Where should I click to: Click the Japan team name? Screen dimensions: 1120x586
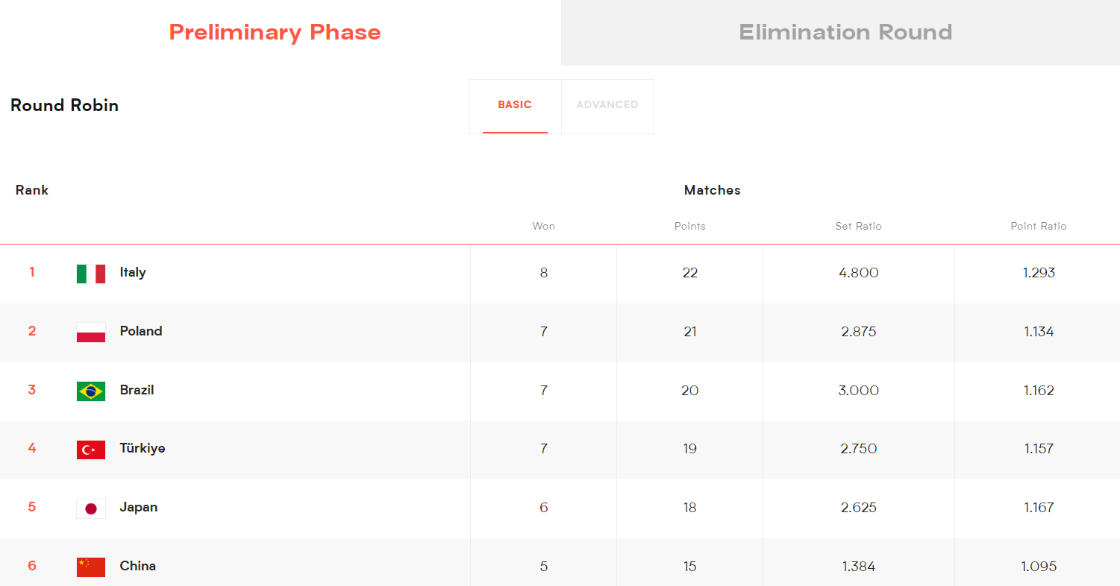(x=139, y=508)
